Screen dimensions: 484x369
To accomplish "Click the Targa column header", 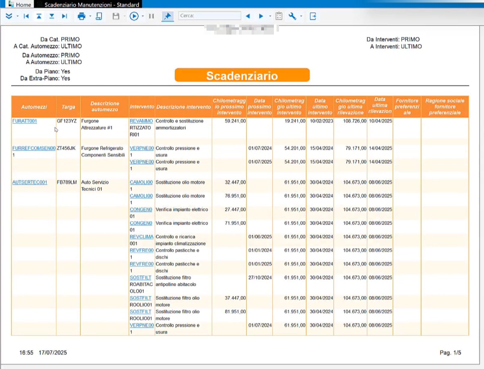I will 68,107.
